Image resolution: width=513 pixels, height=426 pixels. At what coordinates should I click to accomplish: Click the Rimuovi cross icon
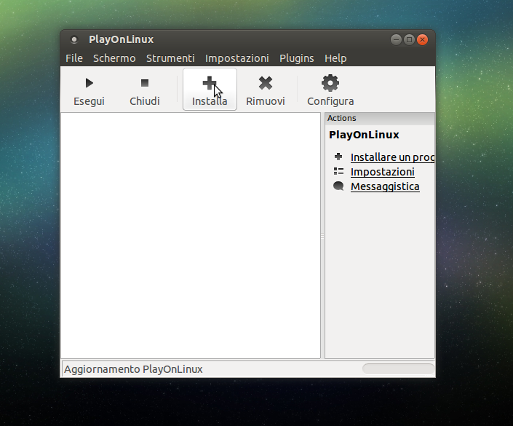[x=266, y=83]
